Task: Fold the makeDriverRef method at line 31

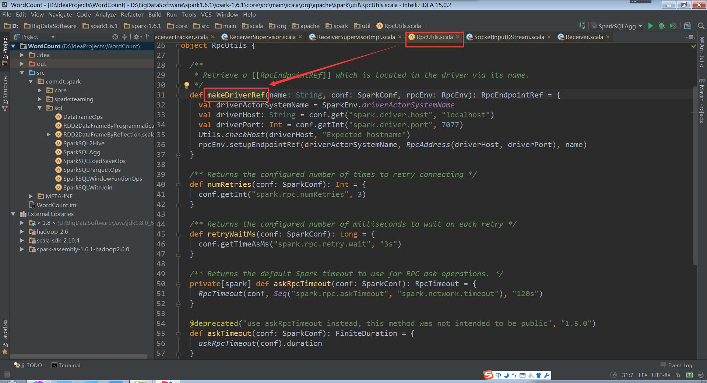Action: [178, 95]
